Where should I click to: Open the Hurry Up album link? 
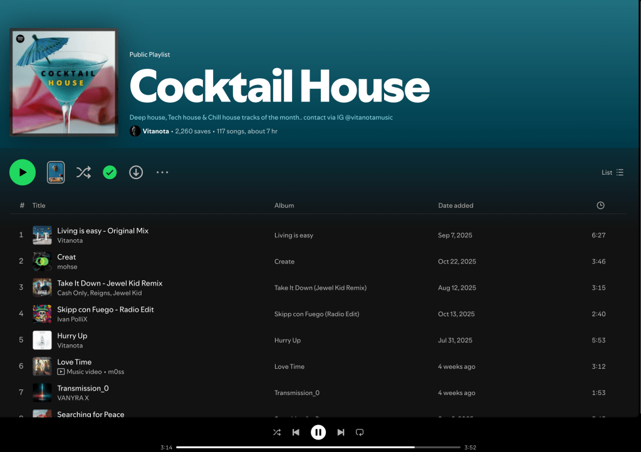click(288, 340)
